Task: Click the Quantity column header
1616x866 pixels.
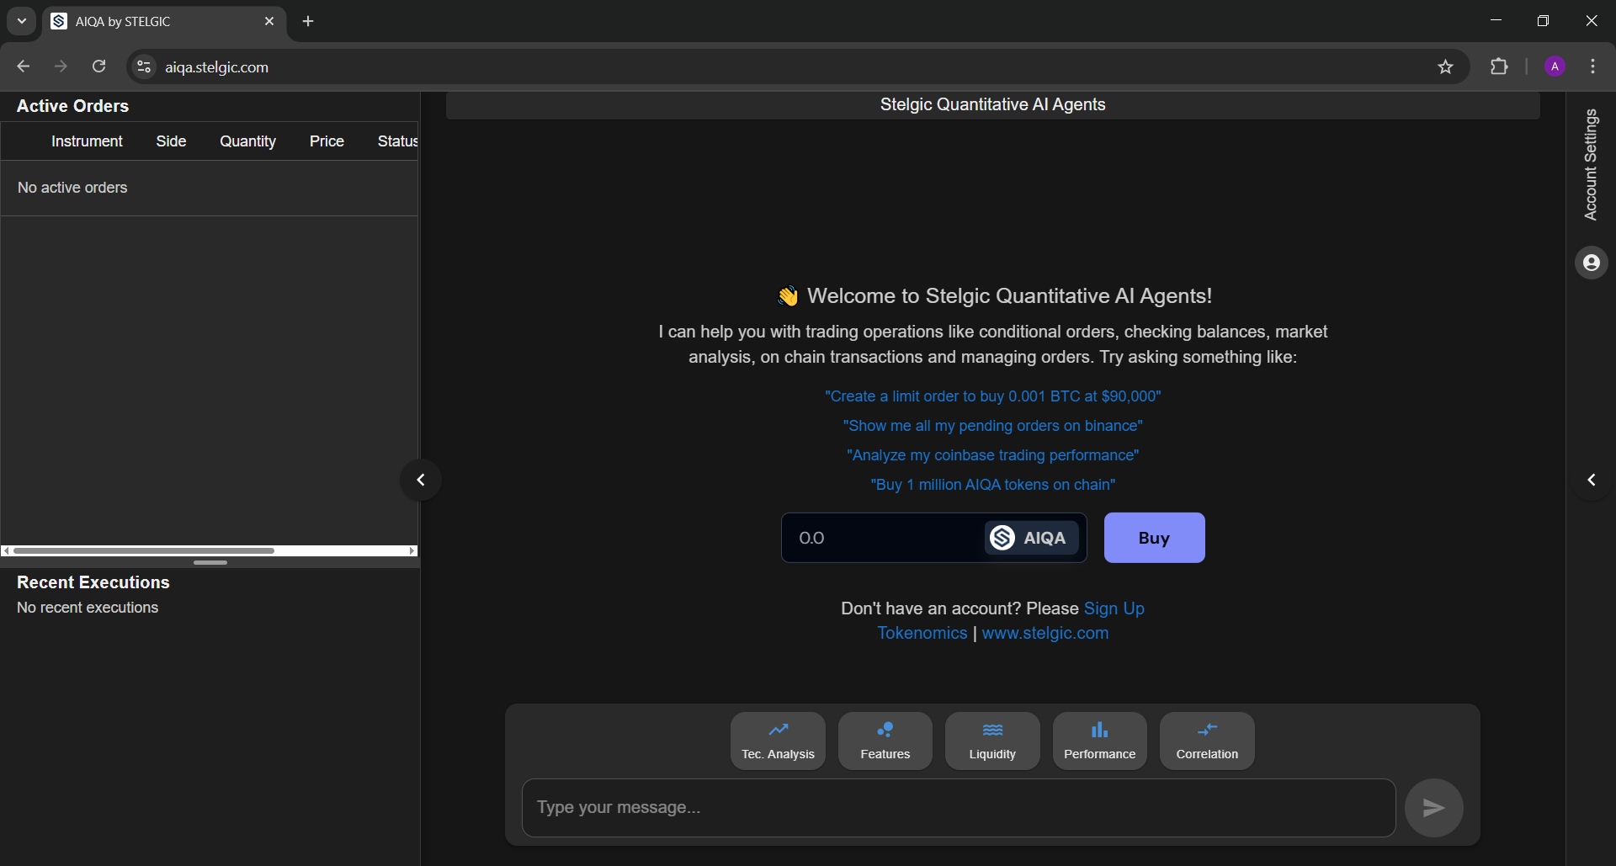Action: [x=247, y=141]
